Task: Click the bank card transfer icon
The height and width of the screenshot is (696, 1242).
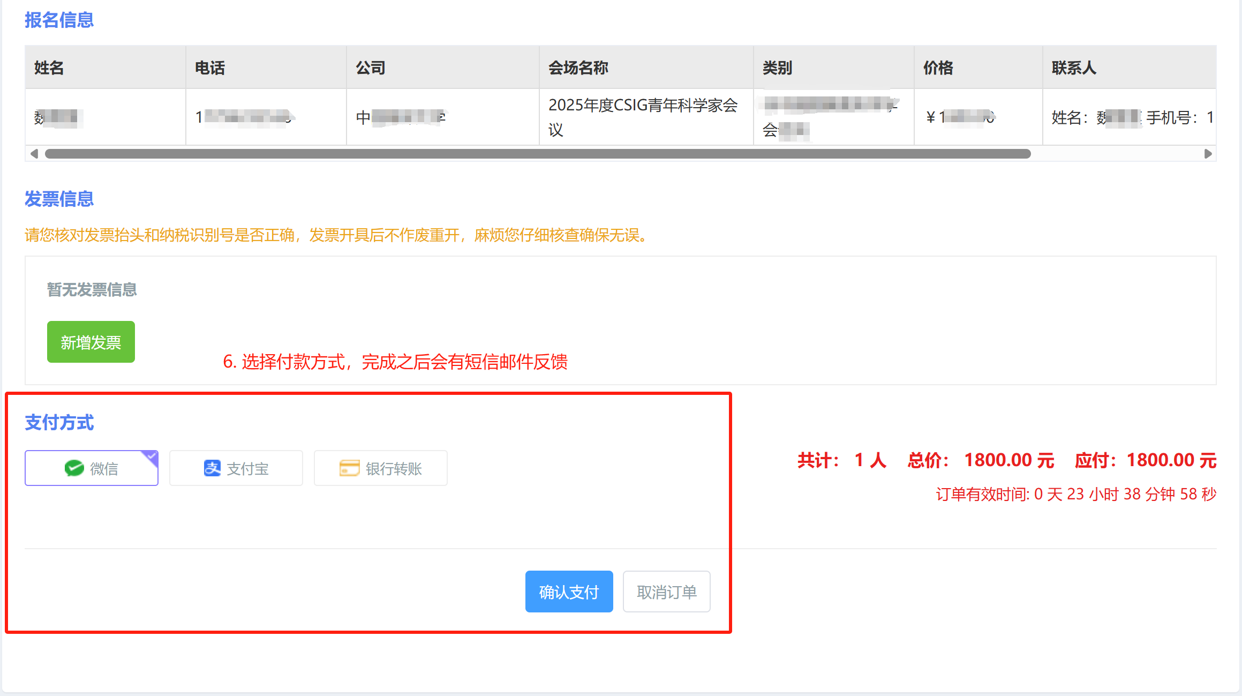Action: 349,468
